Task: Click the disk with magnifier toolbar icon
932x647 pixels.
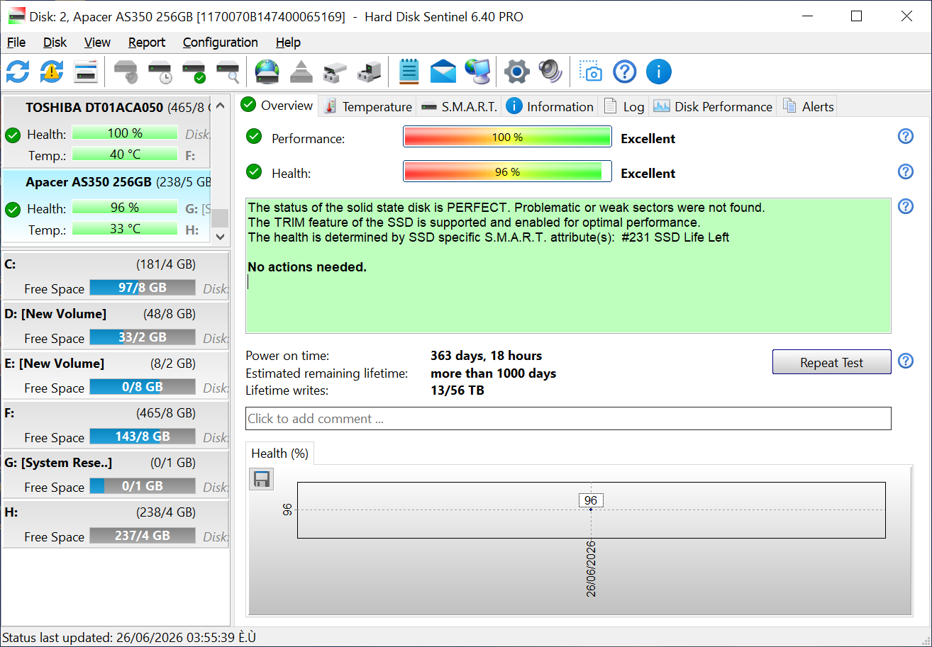Action: [228, 72]
